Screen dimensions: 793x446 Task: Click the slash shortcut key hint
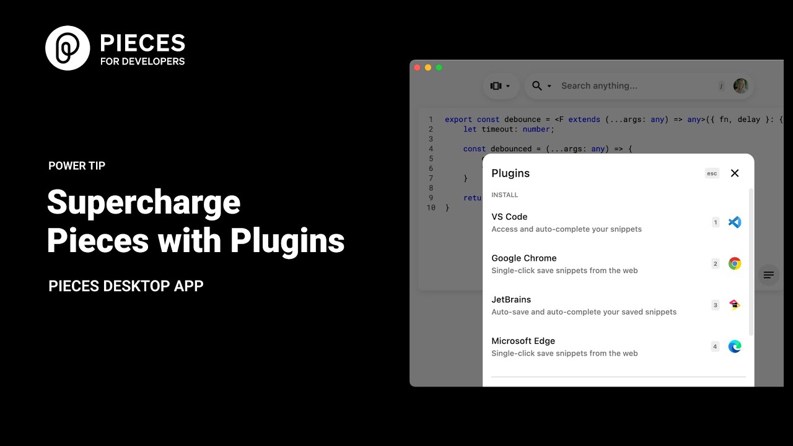(x=721, y=86)
